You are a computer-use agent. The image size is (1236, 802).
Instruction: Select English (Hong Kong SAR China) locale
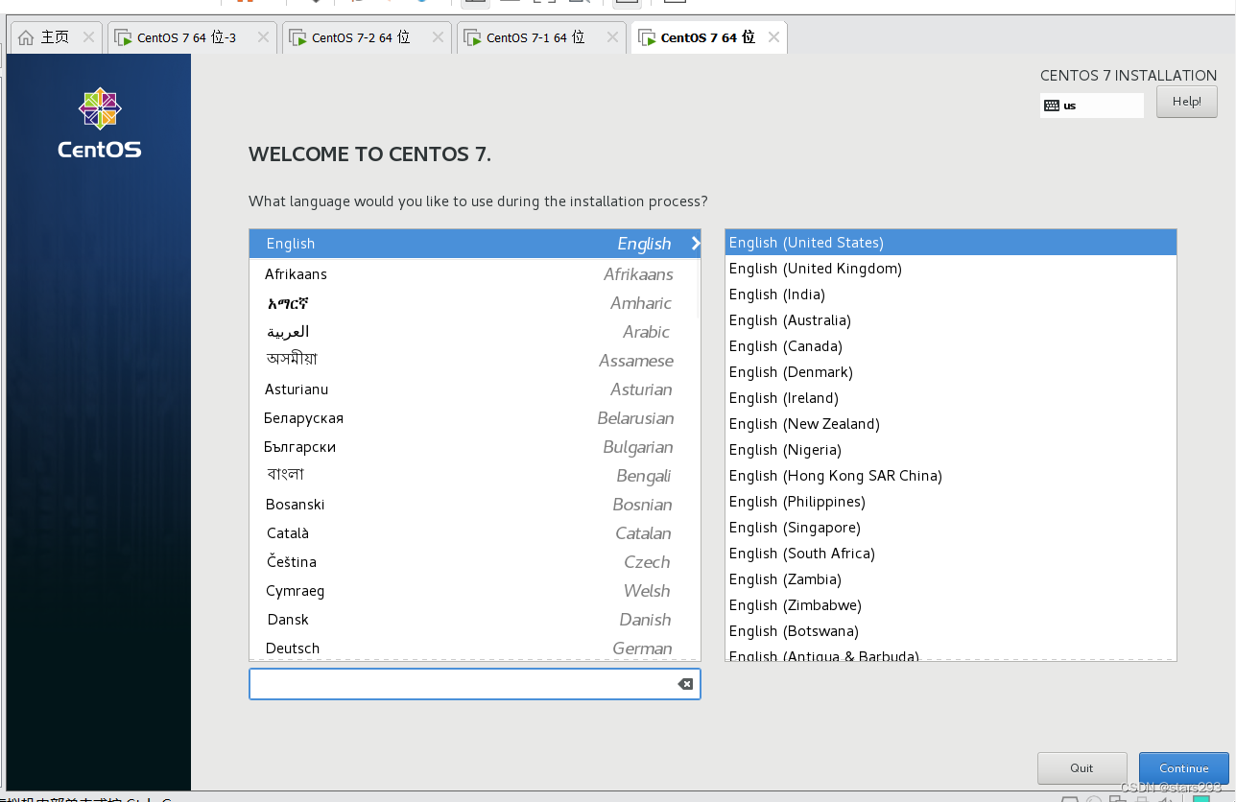pyautogui.click(x=950, y=476)
